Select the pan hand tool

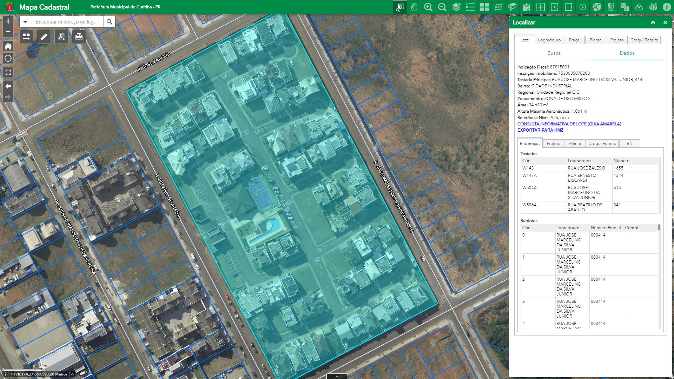414,7
